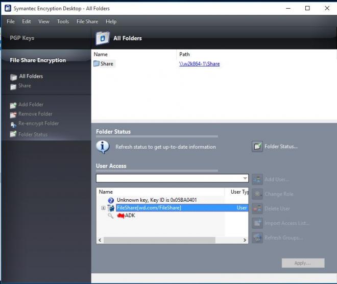Open the Tools menu
Image resolution: width=337 pixels, height=284 pixels.
(63, 21)
